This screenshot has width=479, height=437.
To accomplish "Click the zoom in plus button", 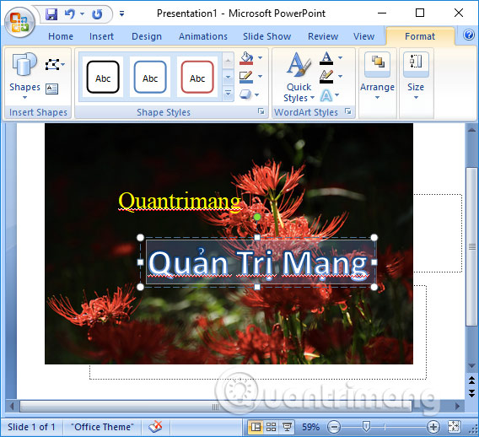I will tap(433, 427).
